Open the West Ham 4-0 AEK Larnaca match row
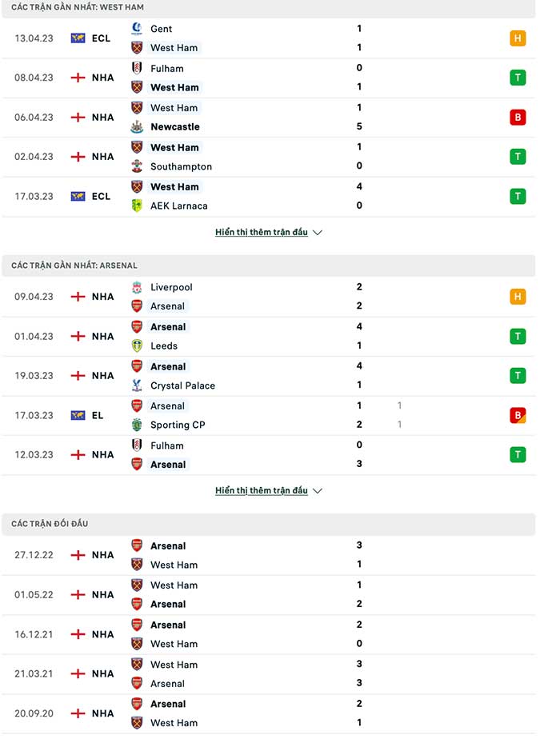The image size is (544, 739). coord(268,196)
